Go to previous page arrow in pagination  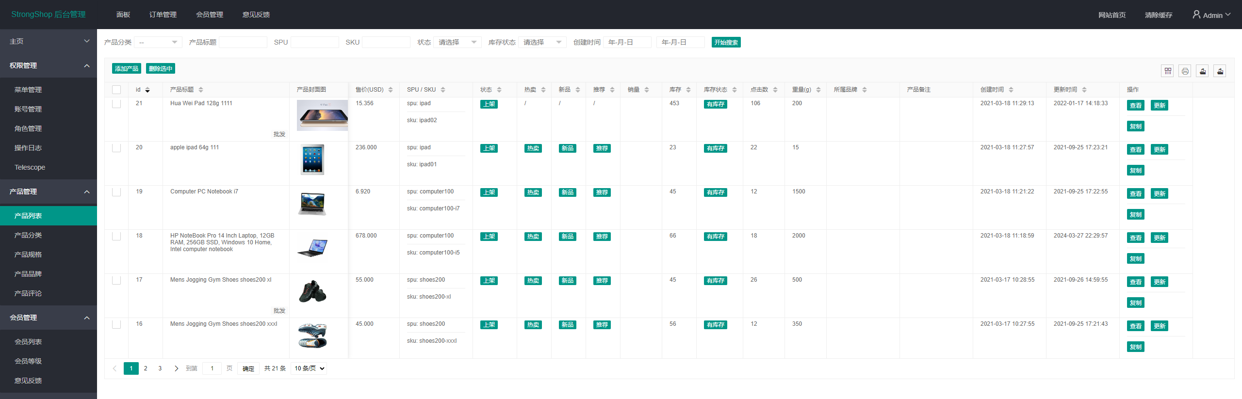(x=114, y=368)
